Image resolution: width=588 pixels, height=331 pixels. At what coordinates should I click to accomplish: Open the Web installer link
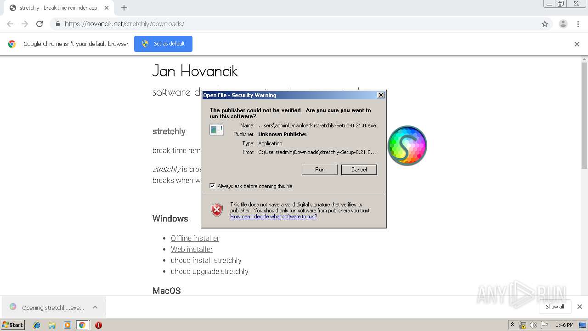tap(192, 249)
